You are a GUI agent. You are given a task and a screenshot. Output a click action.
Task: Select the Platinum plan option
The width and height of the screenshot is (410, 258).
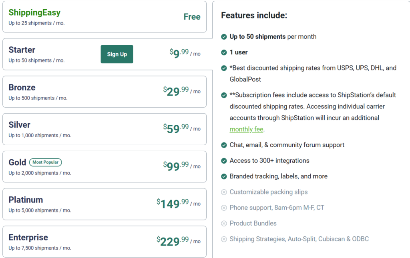tap(104, 204)
